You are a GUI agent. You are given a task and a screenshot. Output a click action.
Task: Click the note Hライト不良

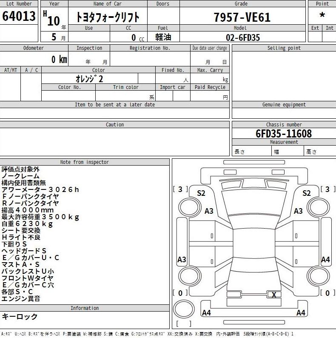21,238
